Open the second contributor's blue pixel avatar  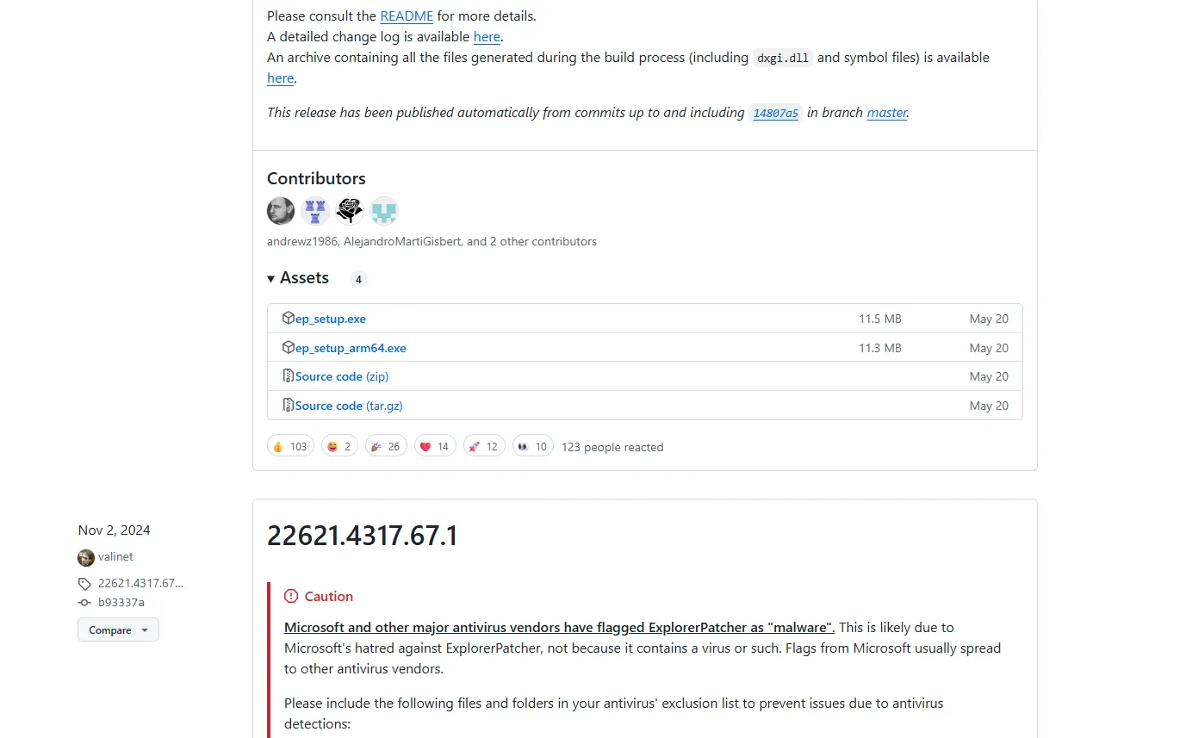click(x=315, y=211)
